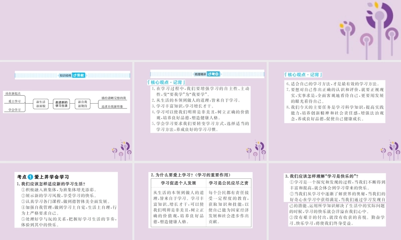Viewport: 401px width, 240px height.
Task: Select the 新自我新期待 mind map box
Action: coord(83,104)
